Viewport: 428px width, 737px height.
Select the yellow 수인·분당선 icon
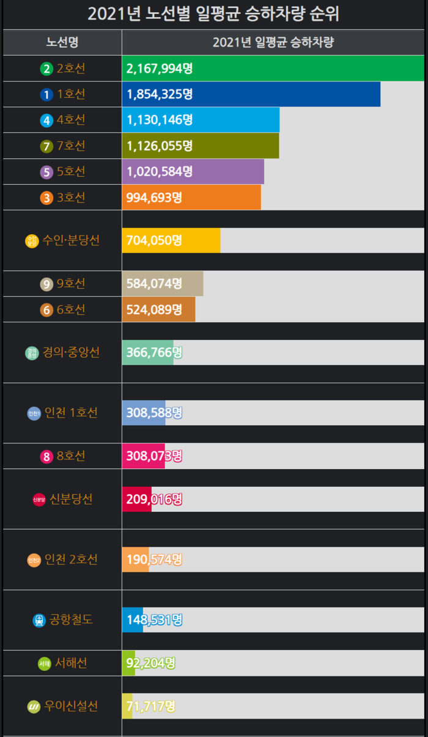[x=32, y=241]
